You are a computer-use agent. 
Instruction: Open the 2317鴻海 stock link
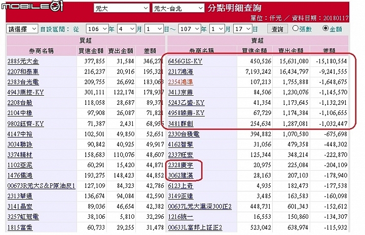pyautogui.click(x=180, y=71)
